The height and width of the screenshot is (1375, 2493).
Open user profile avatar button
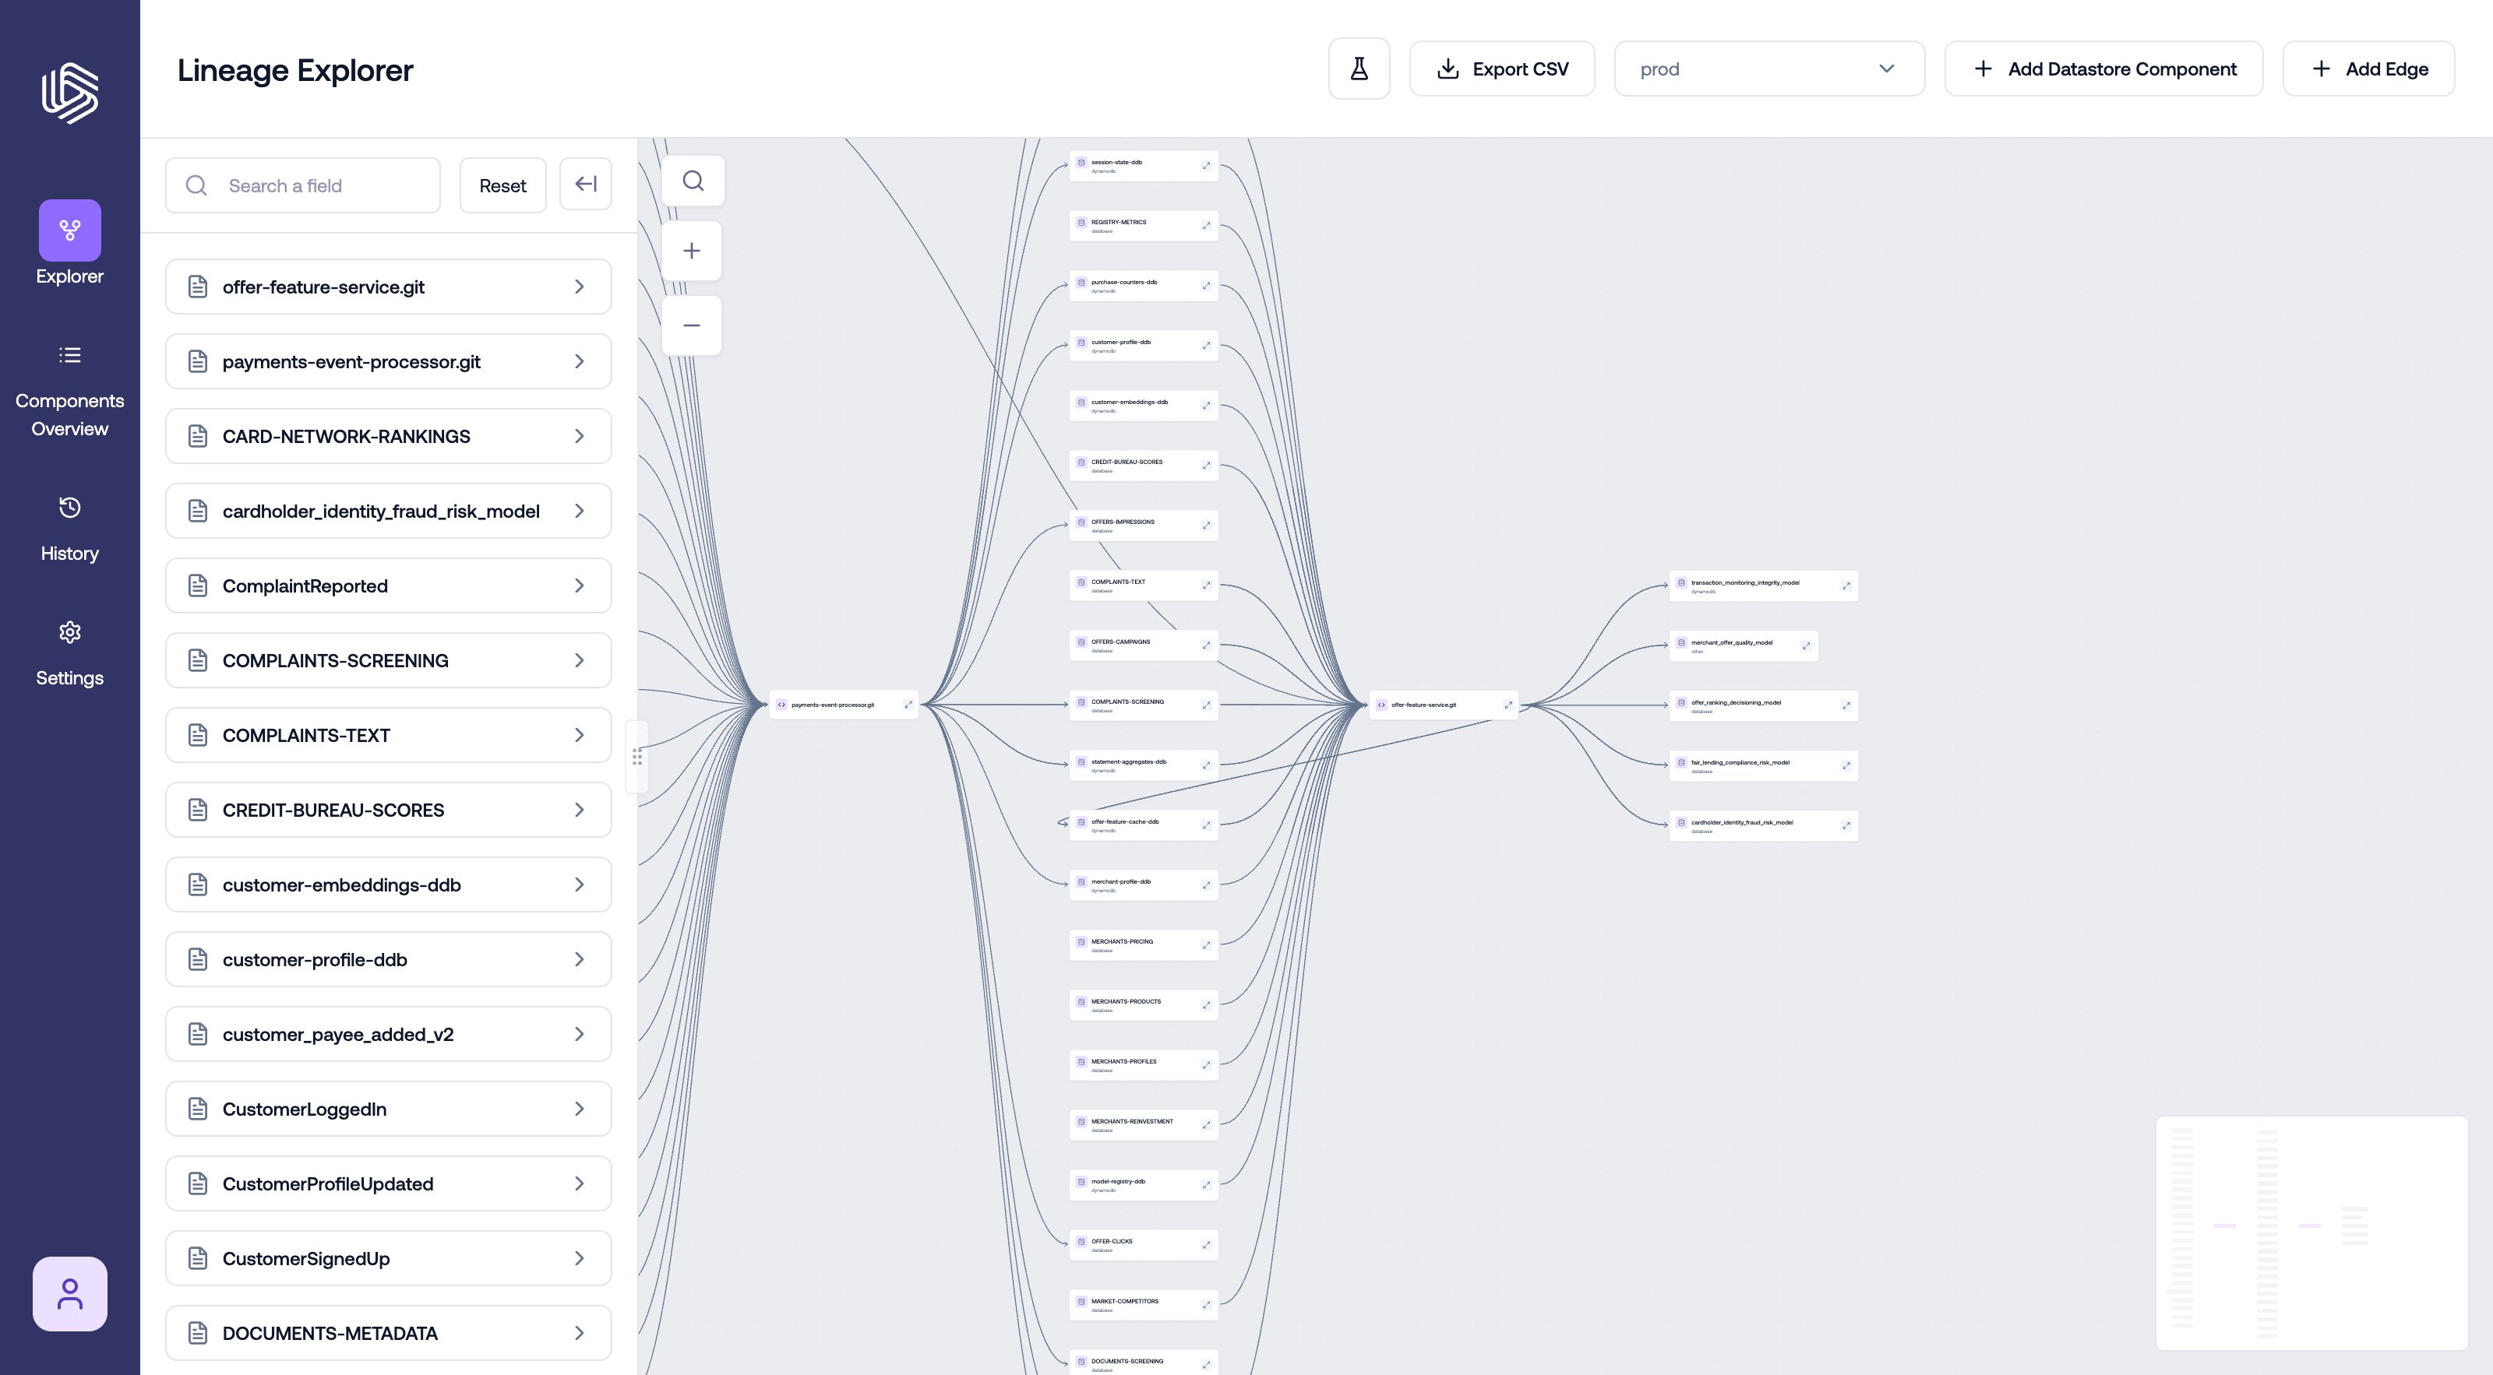(x=69, y=1294)
